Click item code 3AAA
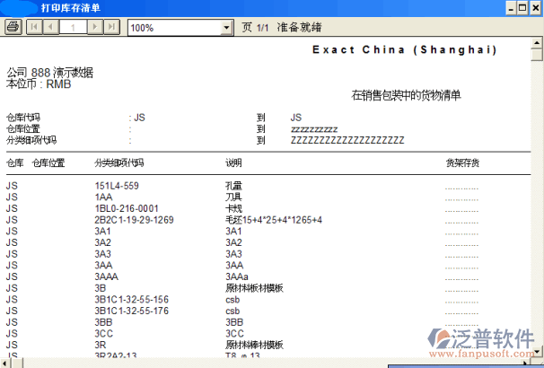The width and height of the screenshot is (544, 368). [x=106, y=276]
